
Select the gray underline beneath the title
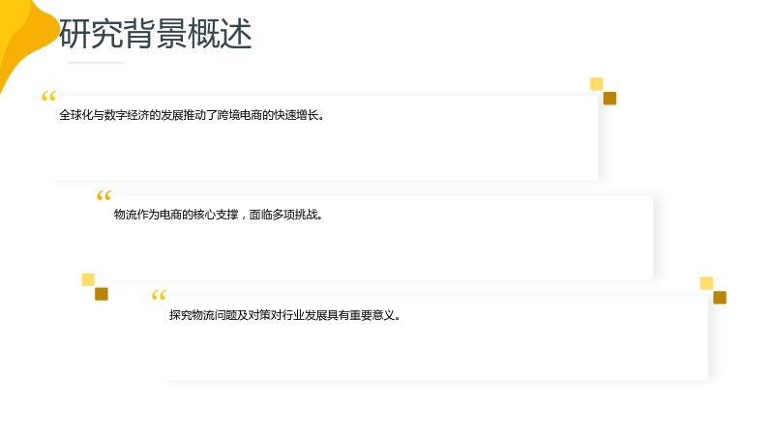point(96,63)
